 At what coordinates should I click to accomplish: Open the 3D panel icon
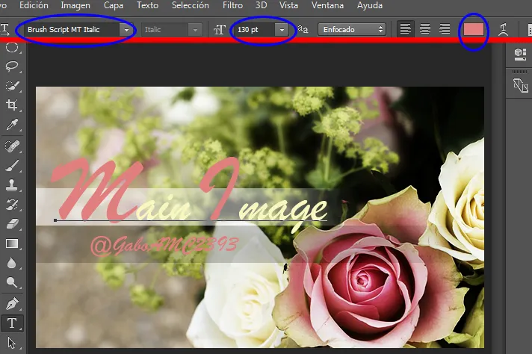pyautogui.click(x=520, y=55)
